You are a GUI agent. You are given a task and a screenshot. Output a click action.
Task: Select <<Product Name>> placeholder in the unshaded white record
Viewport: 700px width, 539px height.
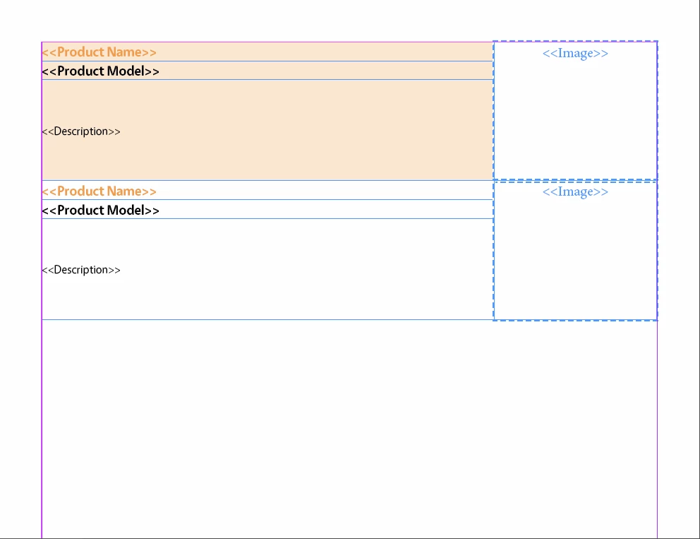click(x=99, y=191)
